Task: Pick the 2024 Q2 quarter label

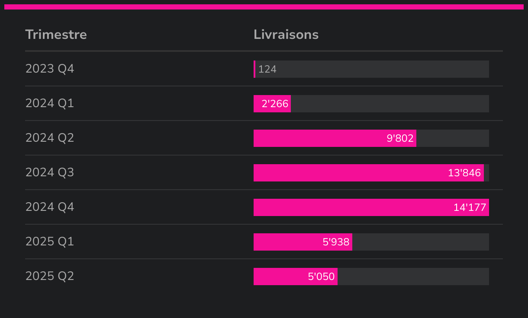Action: click(50, 138)
